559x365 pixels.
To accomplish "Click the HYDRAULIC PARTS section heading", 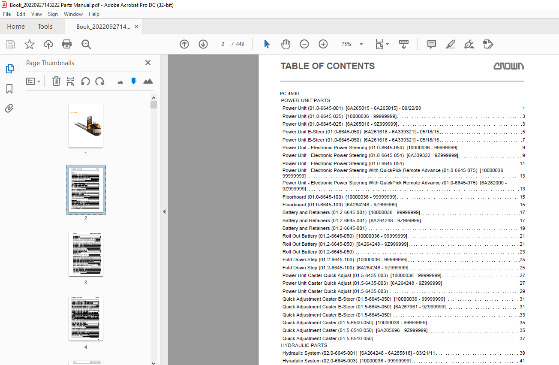I will (304, 345).
